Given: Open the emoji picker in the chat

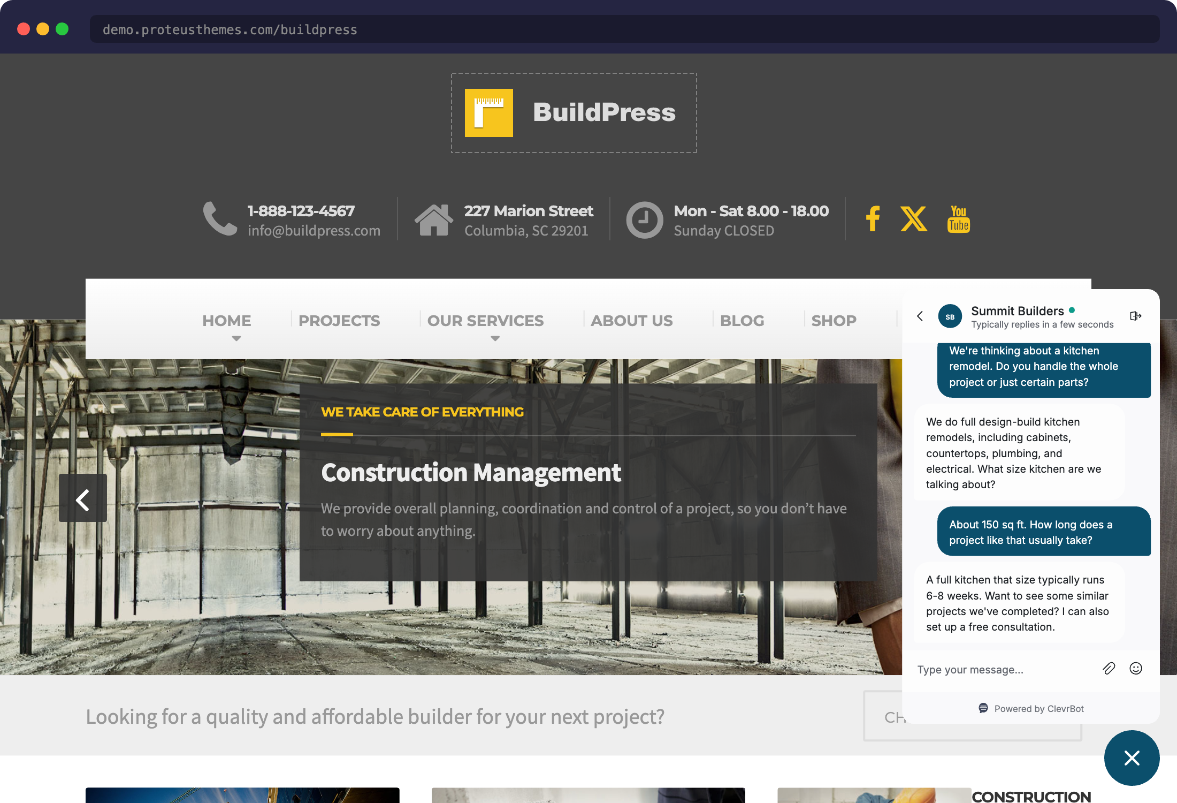Looking at the screenshot, I should coord(1136,669).
